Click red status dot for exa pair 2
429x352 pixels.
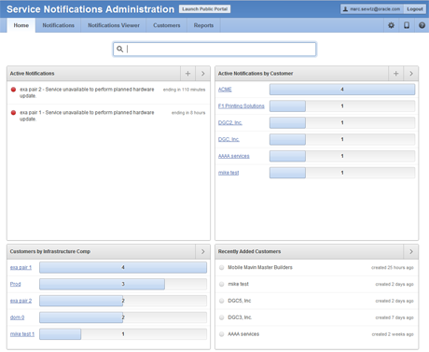tap(13, 90)
